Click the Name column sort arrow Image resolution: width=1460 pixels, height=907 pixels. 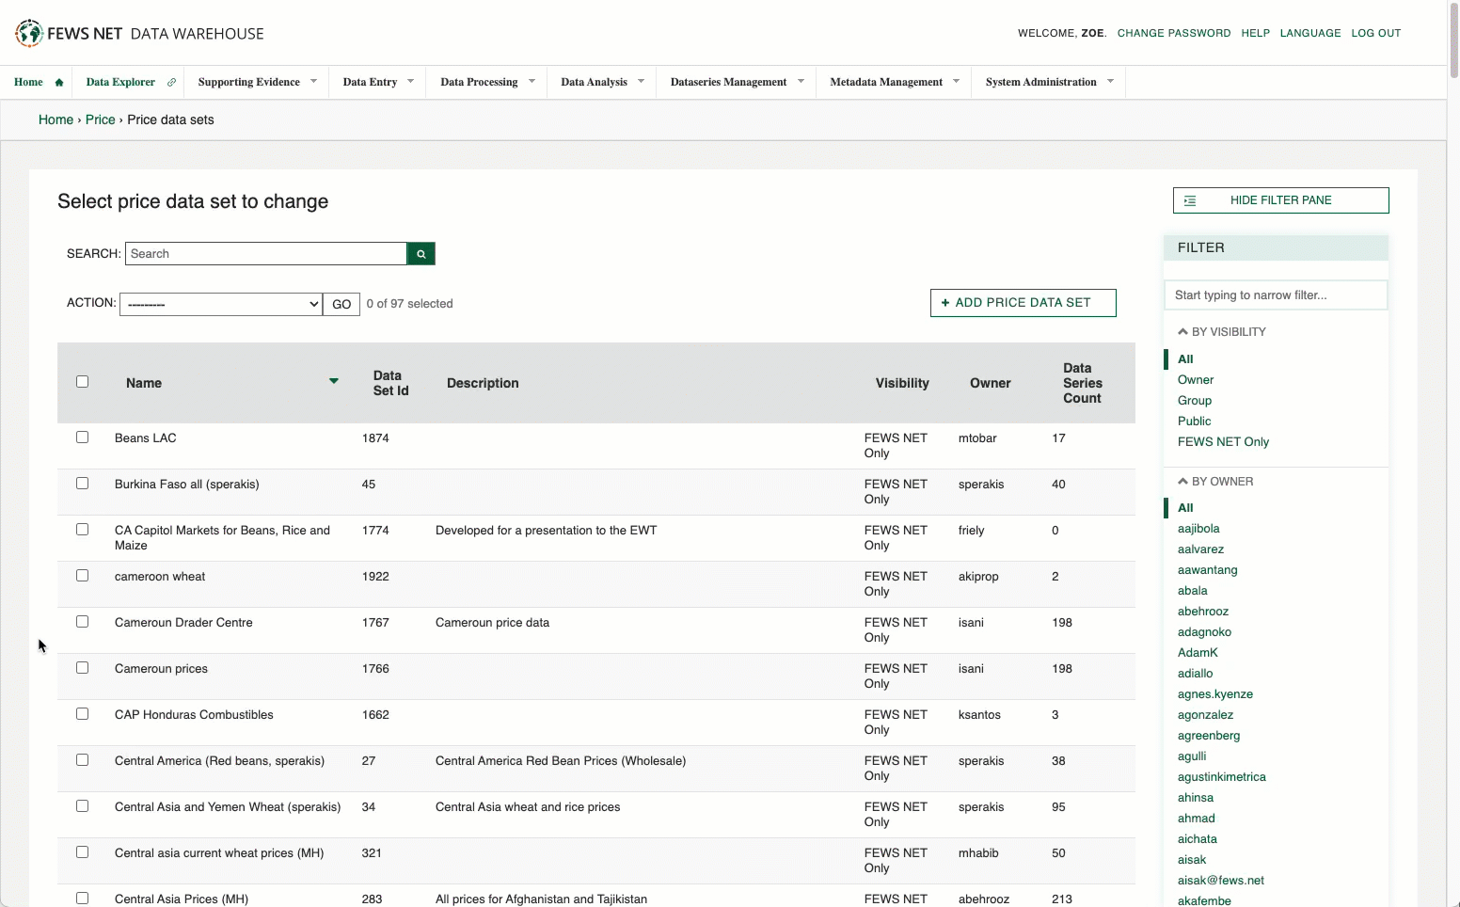click(333, 381)
